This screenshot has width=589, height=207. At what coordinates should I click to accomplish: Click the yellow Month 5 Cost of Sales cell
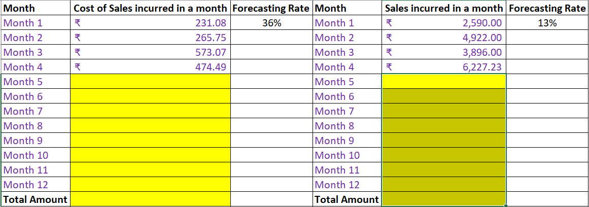[x=150, y=82]
